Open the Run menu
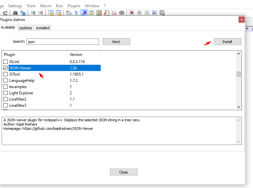This screenshot has width=253, height=188. 59,6
